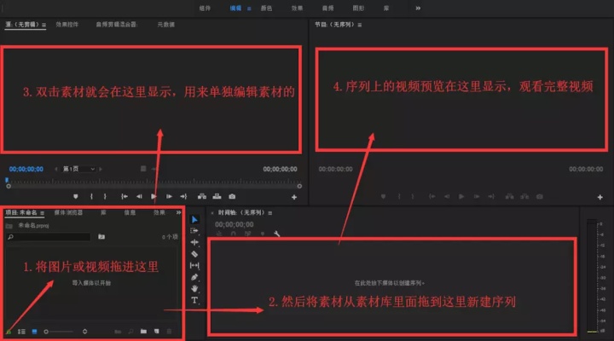Switch to 图形 workspace
Viewport: 614px width, 341px height.
pos(358,9)
